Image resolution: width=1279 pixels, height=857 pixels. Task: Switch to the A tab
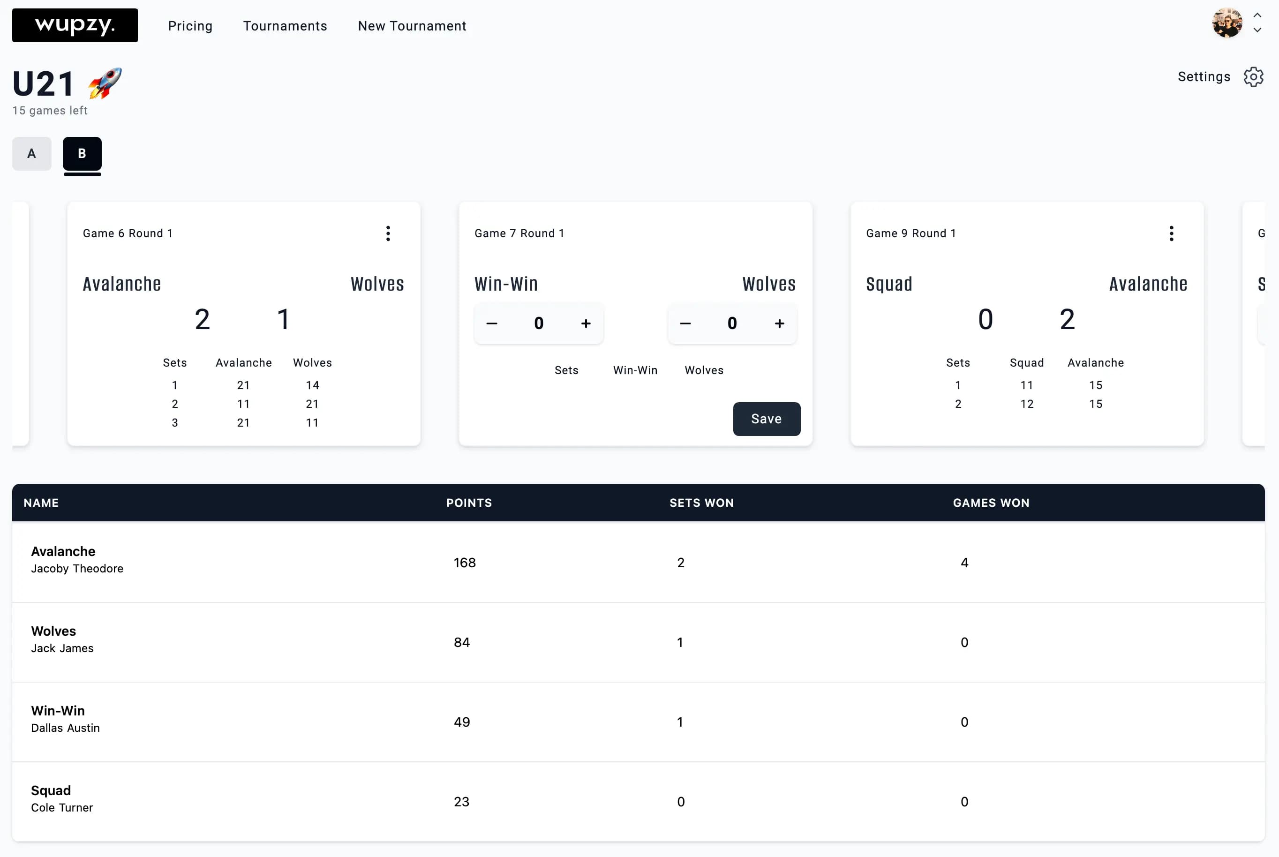[x=31, y=153]
